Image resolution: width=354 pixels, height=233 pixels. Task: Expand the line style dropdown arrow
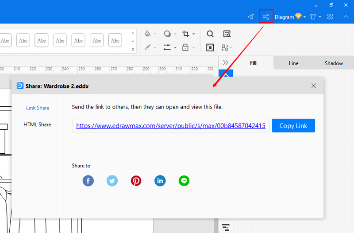coord(175,48)
